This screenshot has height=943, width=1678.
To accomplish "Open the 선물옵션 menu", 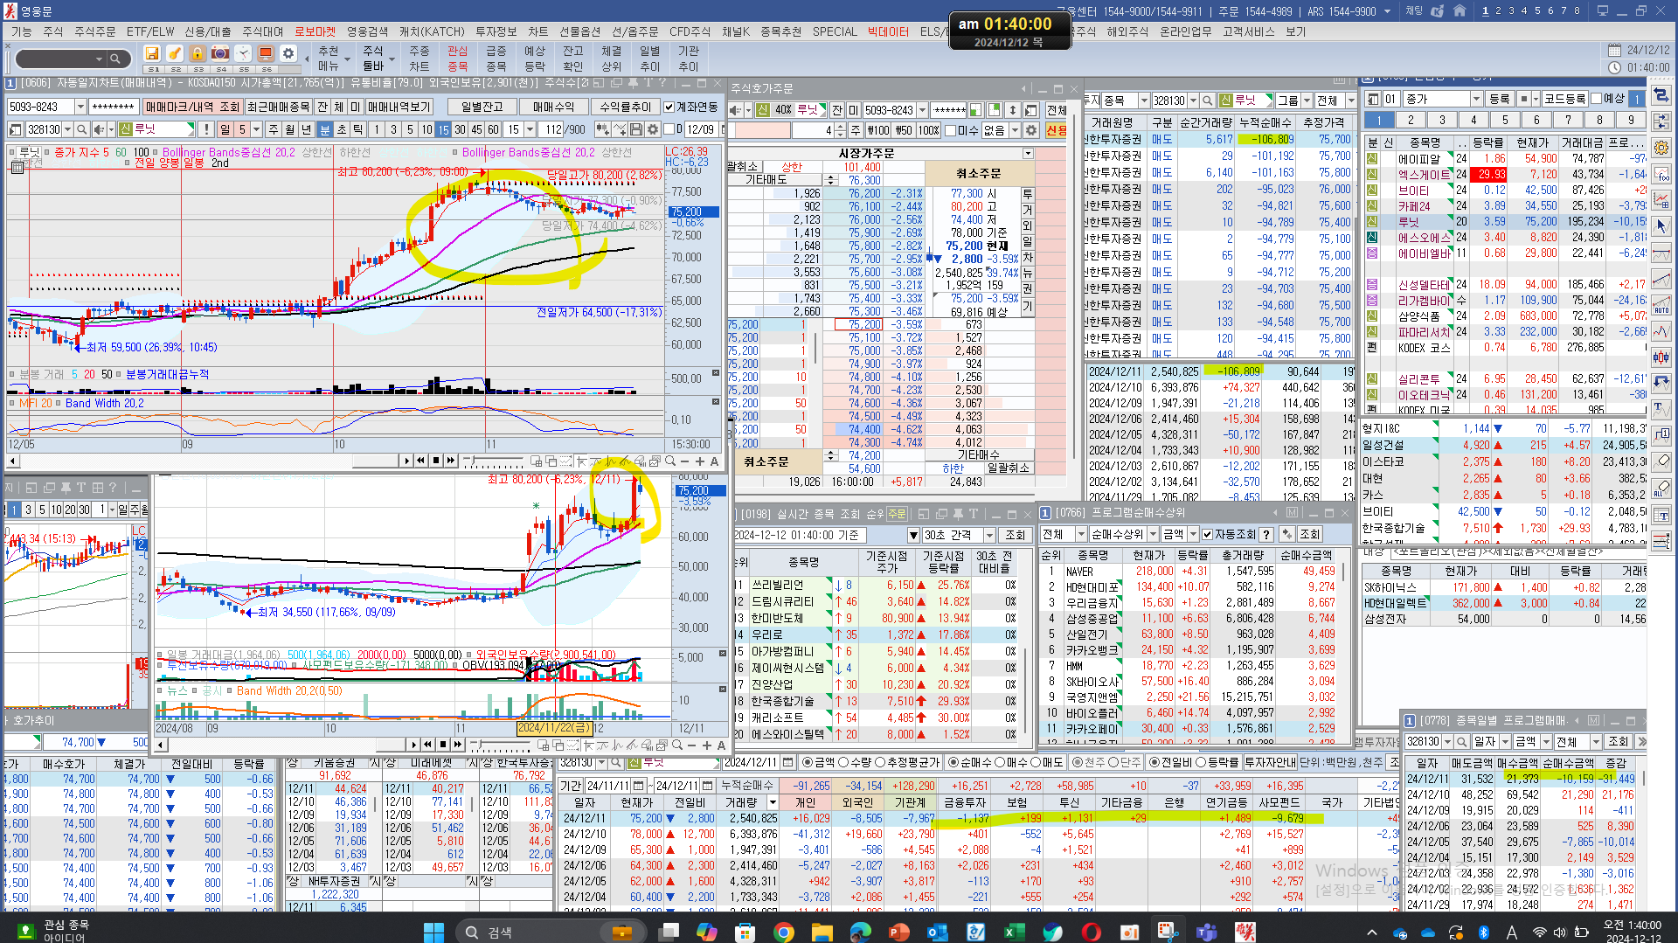I will (x=580, y=31).
